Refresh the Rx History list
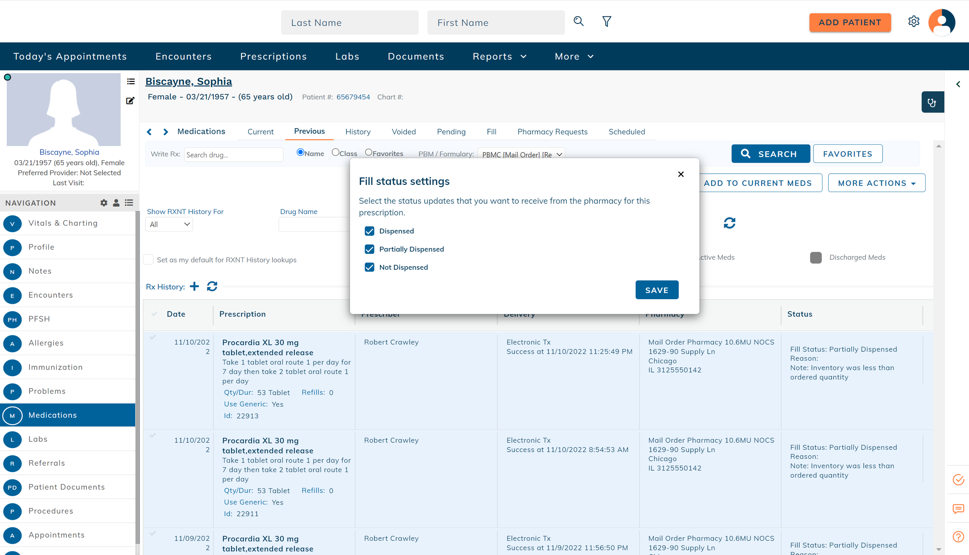Image resolution: width=969 pixels, height=555 pixels. pos(212,286)
